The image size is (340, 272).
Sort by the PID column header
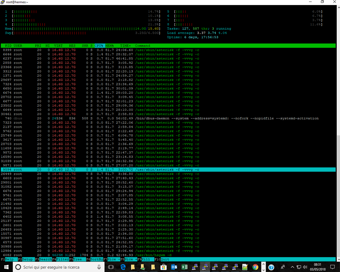point(8,46)
